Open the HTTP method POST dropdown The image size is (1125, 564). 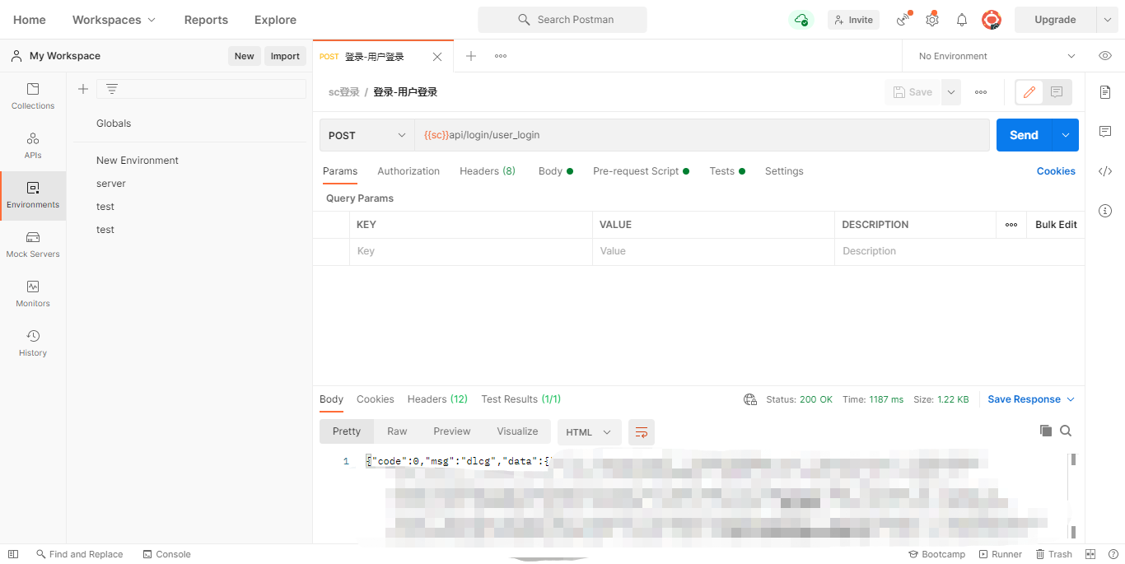tap(367, 135)
